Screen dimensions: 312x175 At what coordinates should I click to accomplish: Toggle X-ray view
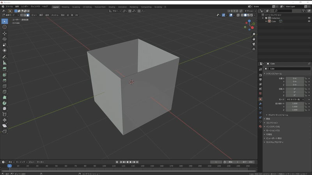(x=238, y=15)
